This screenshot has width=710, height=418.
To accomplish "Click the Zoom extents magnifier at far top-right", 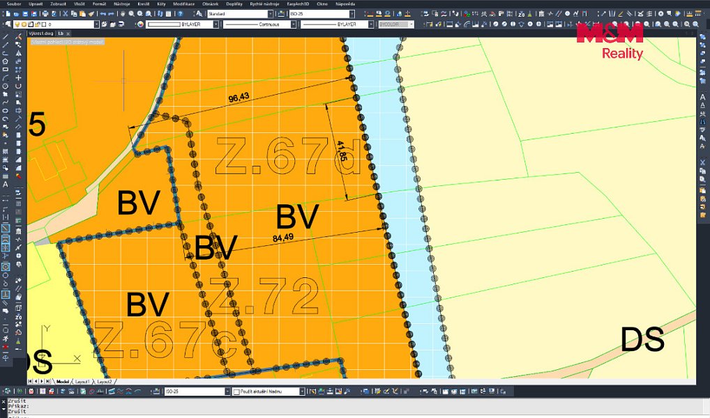I will click(695, 24).
